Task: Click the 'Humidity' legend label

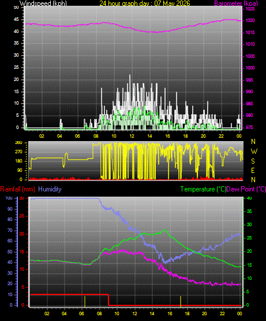Action: click(50, 189)
